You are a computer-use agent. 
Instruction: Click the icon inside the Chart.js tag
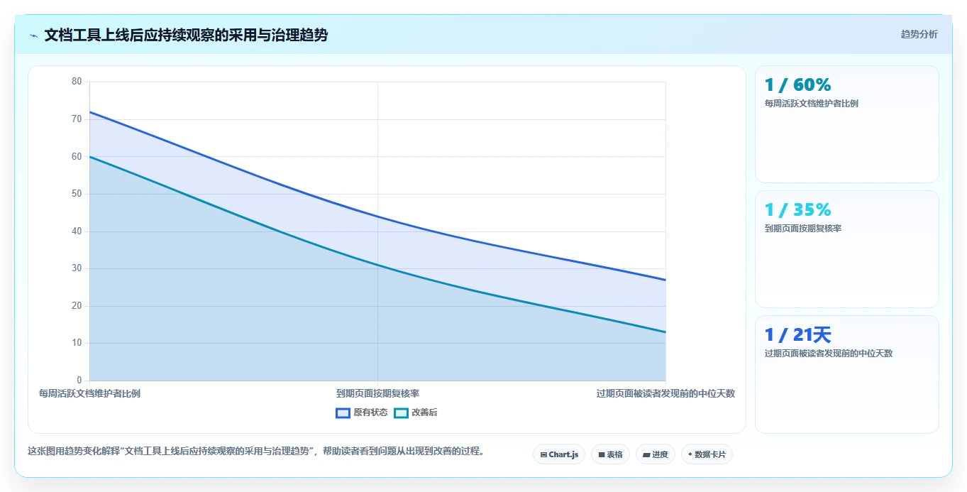point(543,454)
